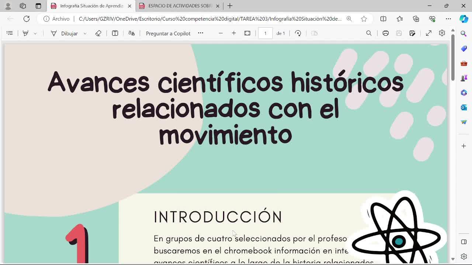
Task: Click the scrollbar down arrow
Action: click(453, 259)
